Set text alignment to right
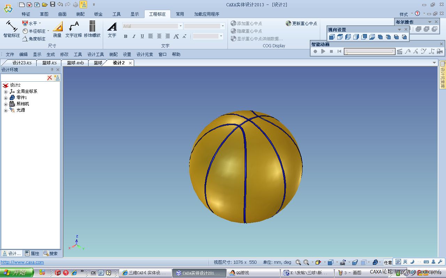446x278 pixels. pos(168,36)
